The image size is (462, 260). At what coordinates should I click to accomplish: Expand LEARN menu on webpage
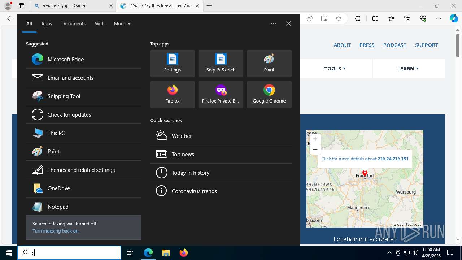coord(408,69)
